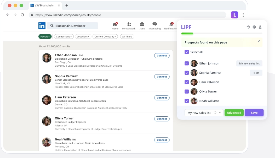
Task: Open Ethan Johnson's profile photo in results
Action: (x=47, y=58)
